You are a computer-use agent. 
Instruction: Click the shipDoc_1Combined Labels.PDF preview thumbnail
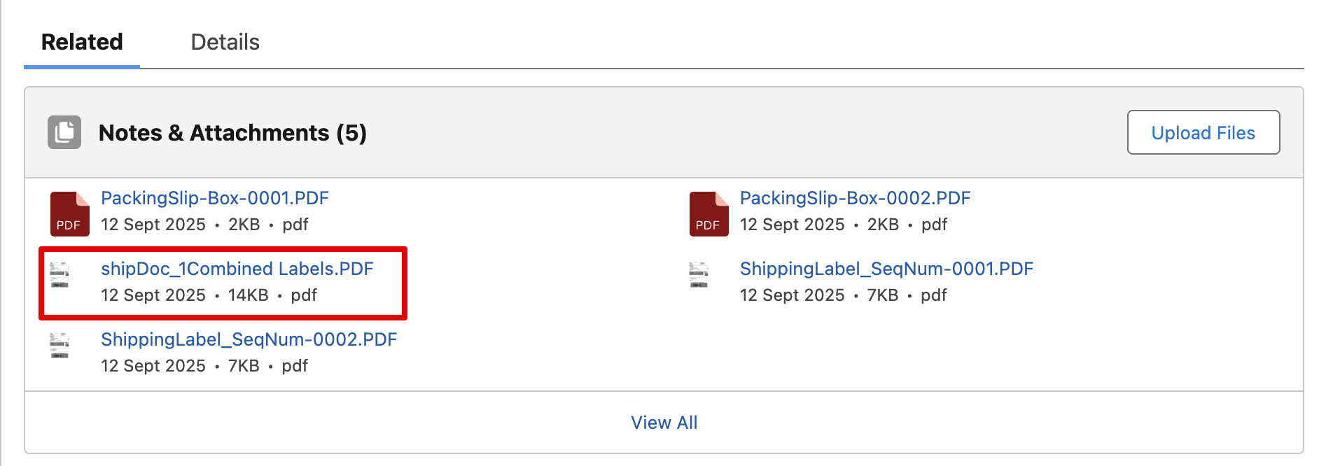(60, 275)
